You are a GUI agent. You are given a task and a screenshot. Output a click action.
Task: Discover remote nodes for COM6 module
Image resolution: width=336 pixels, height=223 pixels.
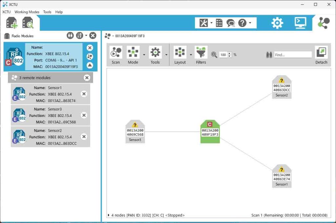[x=90, y=56]
